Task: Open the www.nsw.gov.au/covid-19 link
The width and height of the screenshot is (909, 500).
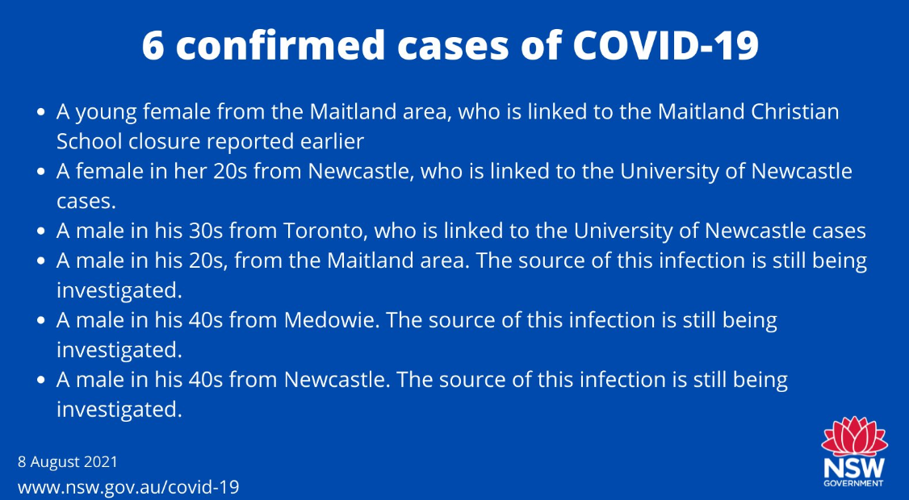Action: (x=128, y=487)
